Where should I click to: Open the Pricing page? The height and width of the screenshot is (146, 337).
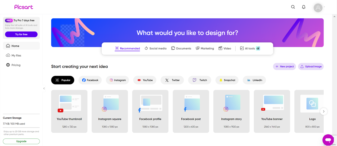coord(16,65)
